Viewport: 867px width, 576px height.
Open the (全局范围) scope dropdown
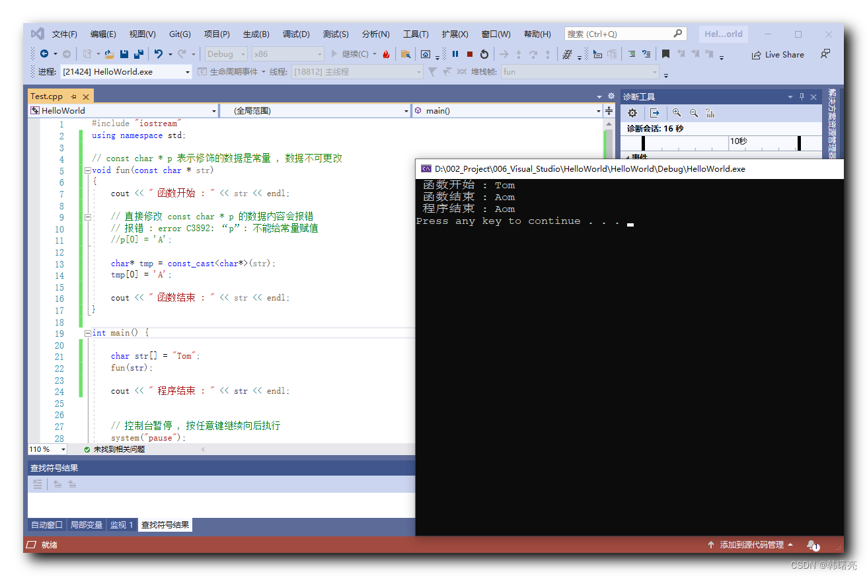pos(315,111)
